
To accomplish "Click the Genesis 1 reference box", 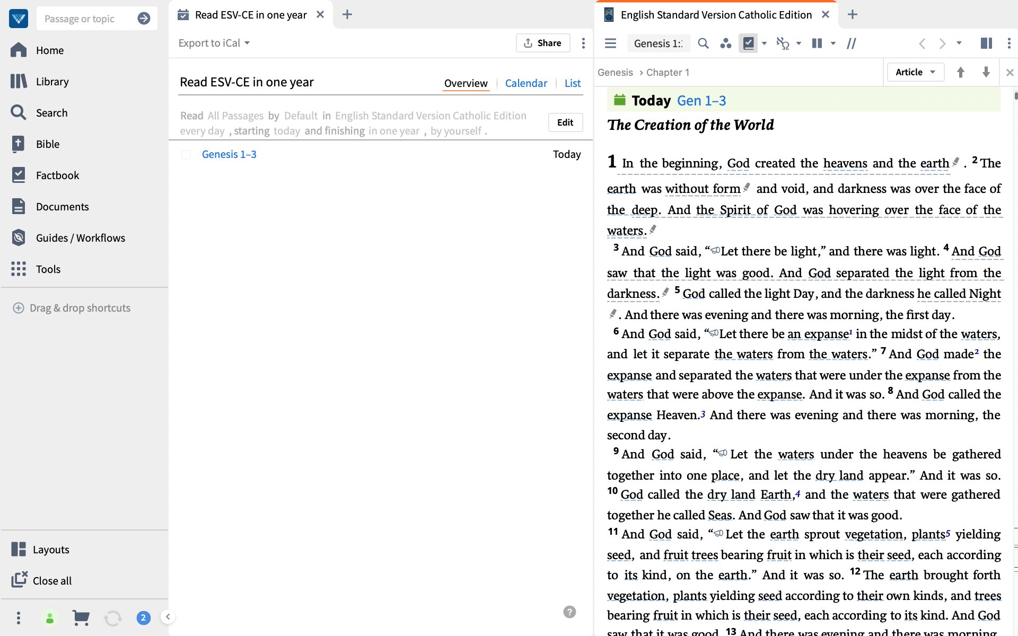I will 659,43.
